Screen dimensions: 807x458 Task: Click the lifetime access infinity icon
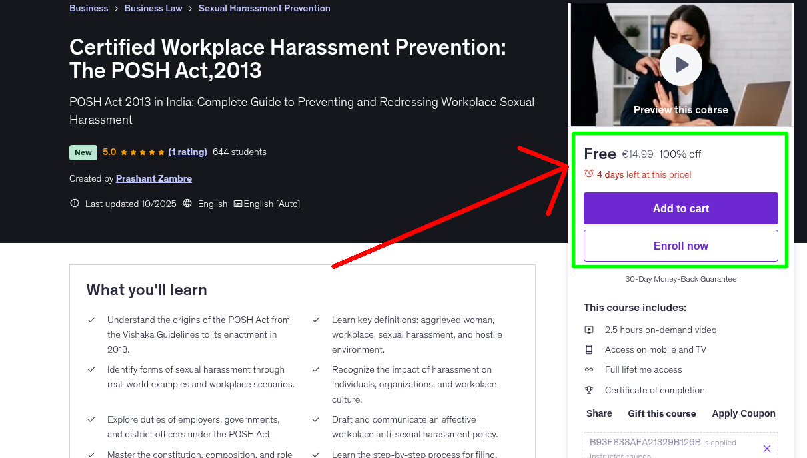point(589,369)
